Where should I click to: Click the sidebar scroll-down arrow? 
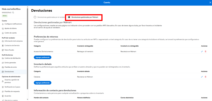(28, 99)
